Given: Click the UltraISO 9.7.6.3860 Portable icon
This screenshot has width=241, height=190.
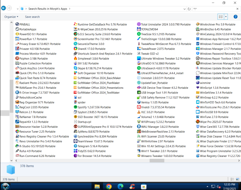Looking at the screenshot, I should (x=139, y=63).
